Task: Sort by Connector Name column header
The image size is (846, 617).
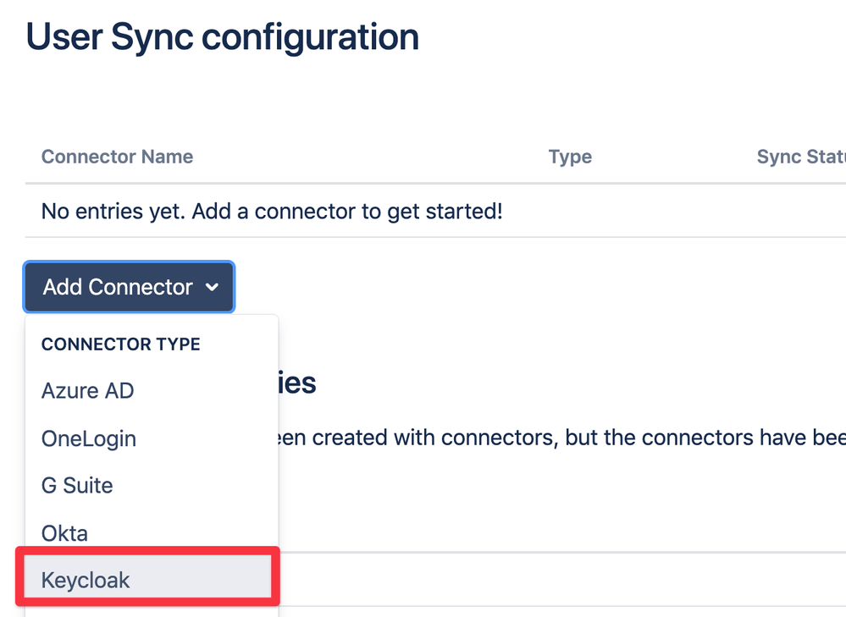Action: pyautogui.click(x=117, y=157)
